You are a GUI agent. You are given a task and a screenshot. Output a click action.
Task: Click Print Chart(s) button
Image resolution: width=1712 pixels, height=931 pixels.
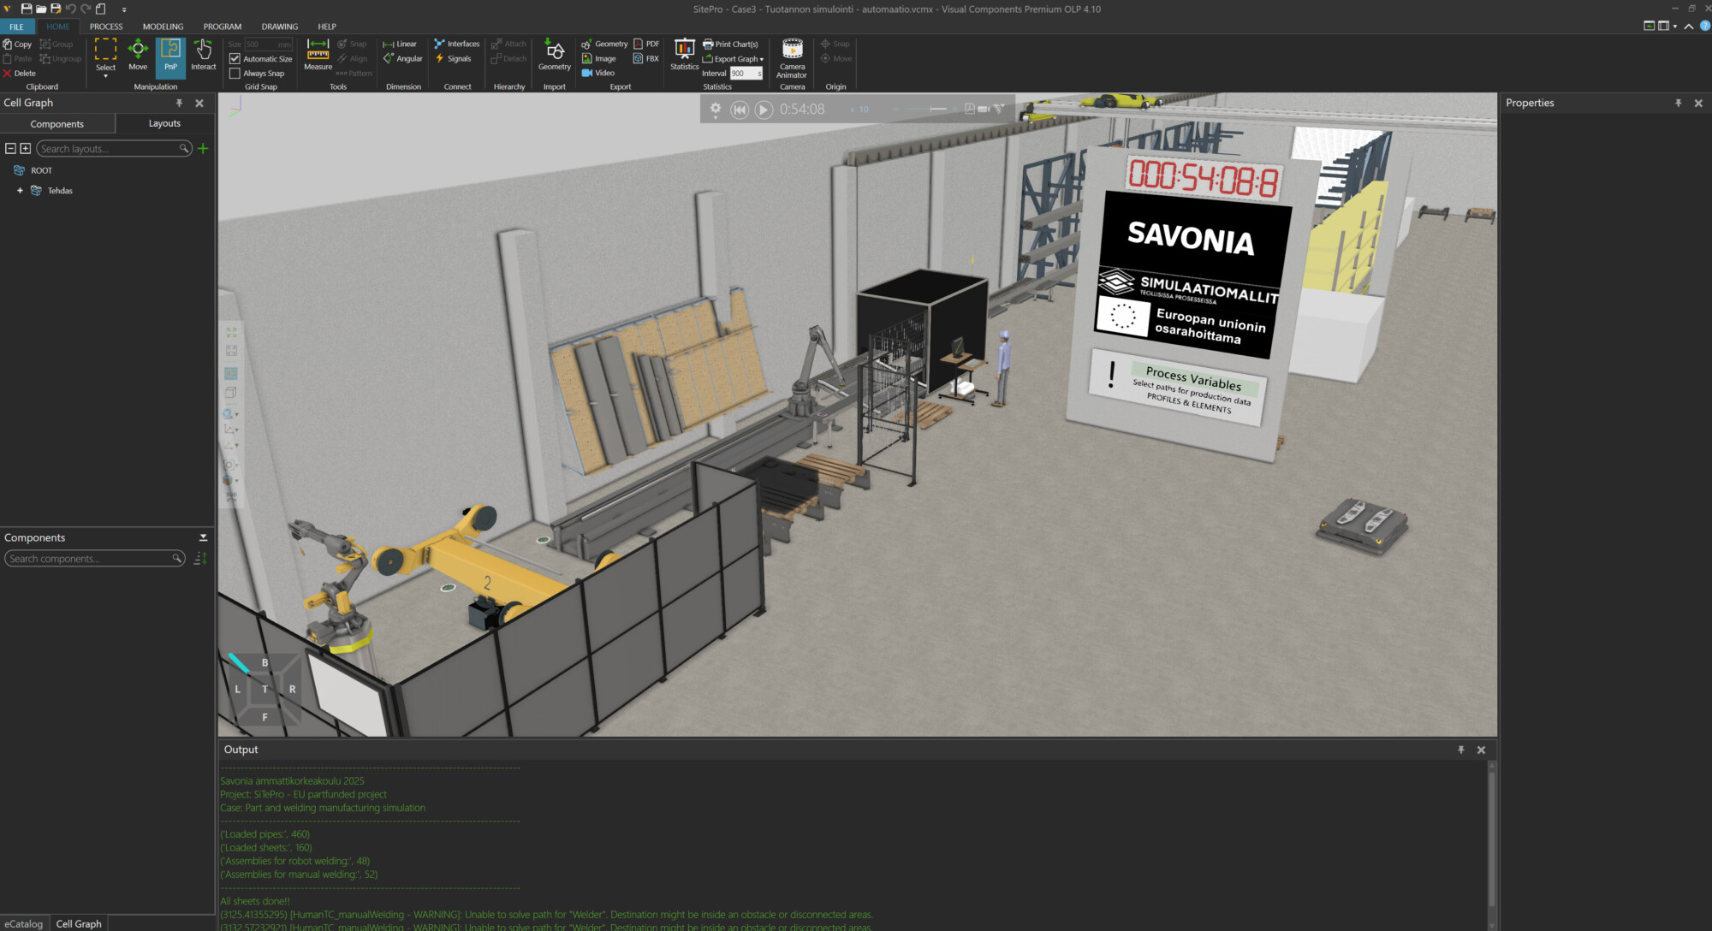click(731, 44)
